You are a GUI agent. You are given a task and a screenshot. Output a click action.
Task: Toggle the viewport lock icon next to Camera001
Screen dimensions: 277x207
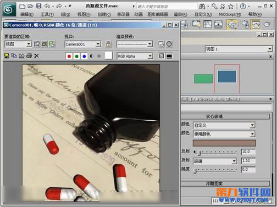click(108, 44)
